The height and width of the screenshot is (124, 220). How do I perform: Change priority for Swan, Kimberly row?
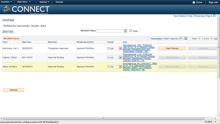(114, 66)
